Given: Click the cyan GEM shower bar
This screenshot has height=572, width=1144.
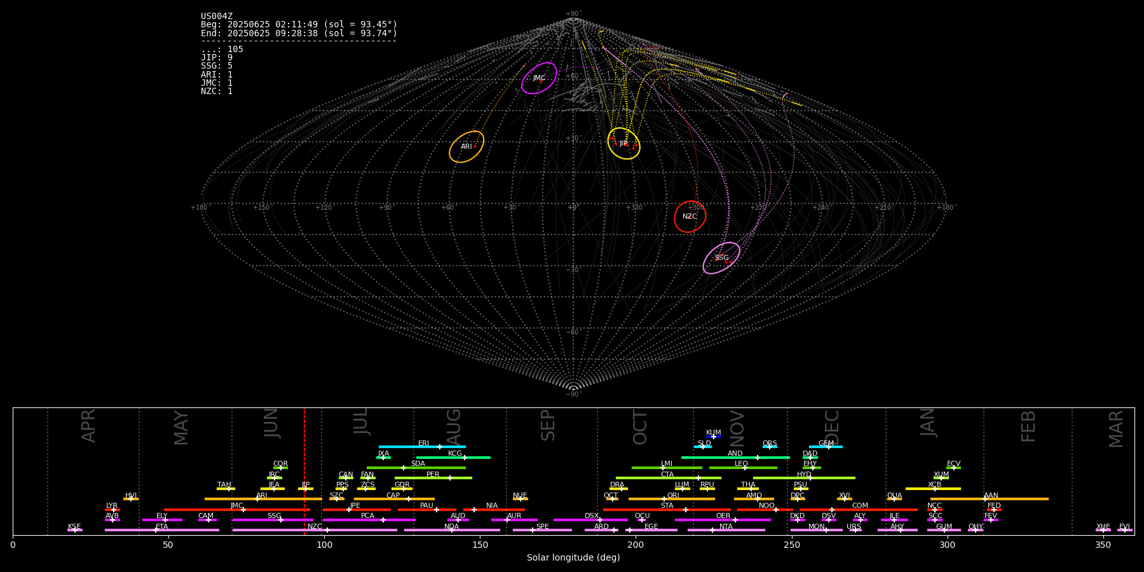Looking at the screenshot, I should pyautogui.click(x=826, y=447).
